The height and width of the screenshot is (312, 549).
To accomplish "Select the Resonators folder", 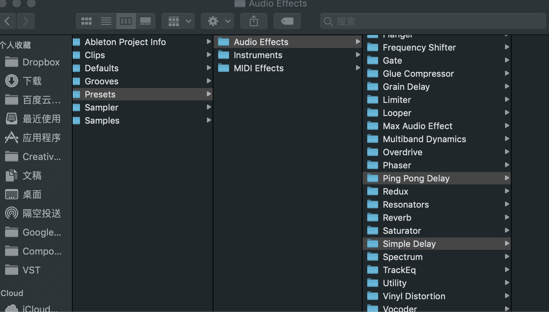I will click(437, 204).
